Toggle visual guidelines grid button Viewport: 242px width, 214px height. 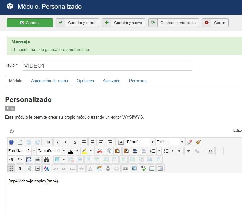coord(11,168)
